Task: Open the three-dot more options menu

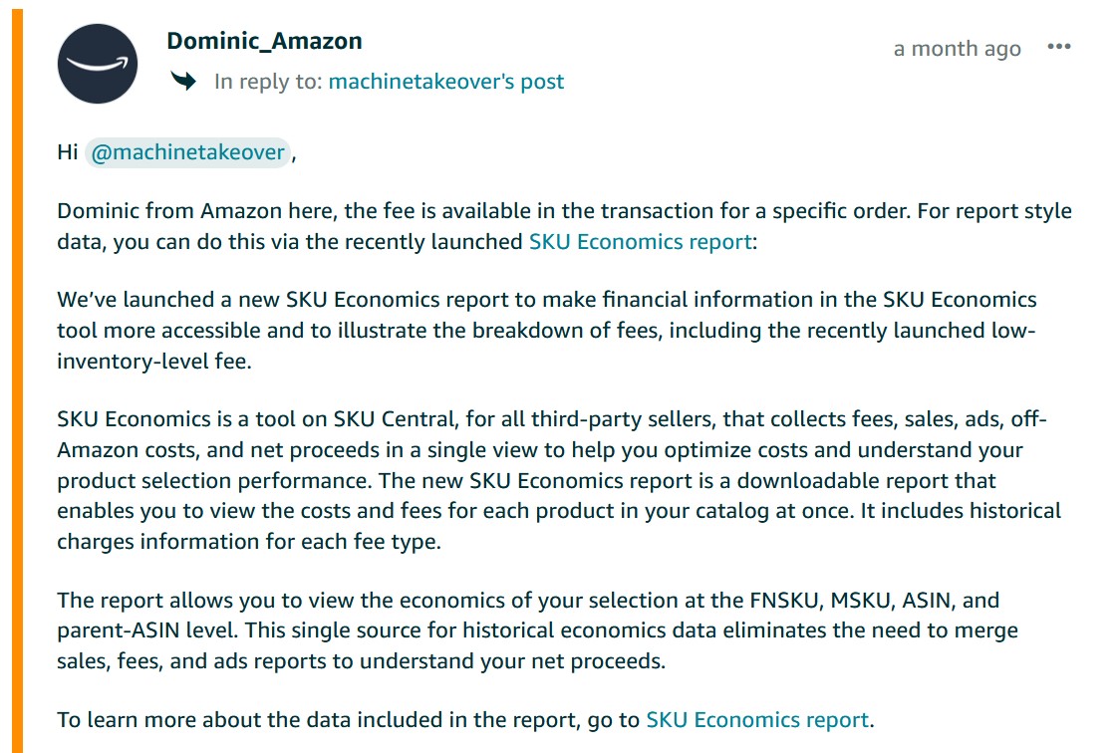Action: [1058, 47]
